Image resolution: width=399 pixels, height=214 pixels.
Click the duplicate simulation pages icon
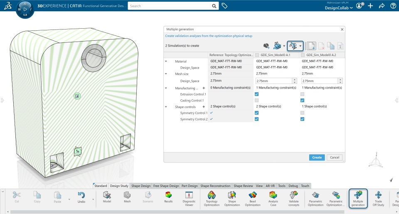330,46
